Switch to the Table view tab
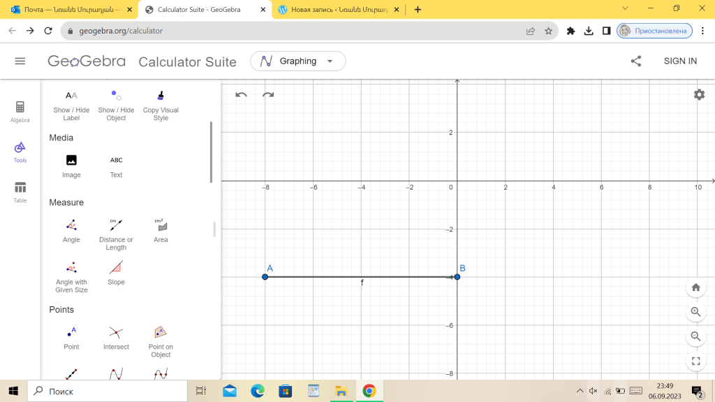This screenshot has width=715, height=402. pyautogui.click(x=20, y=191)
